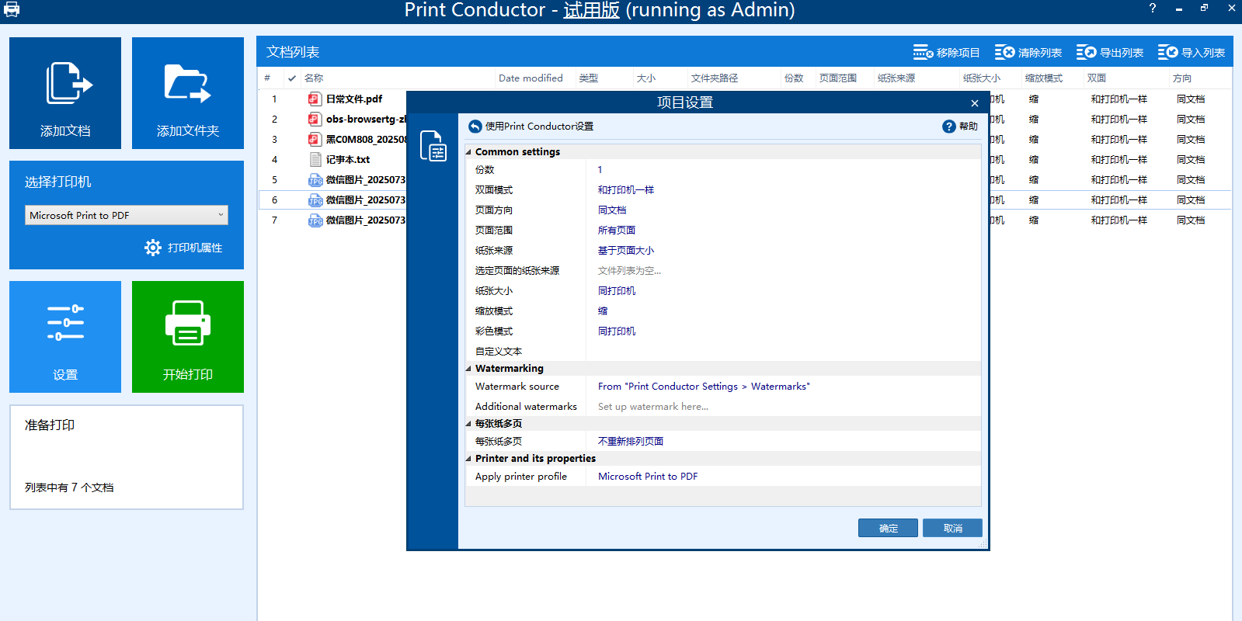The image size is (1242, 621).
Task: Open printer properties gear (打印机属性)
Action: (x=153, y=248)
